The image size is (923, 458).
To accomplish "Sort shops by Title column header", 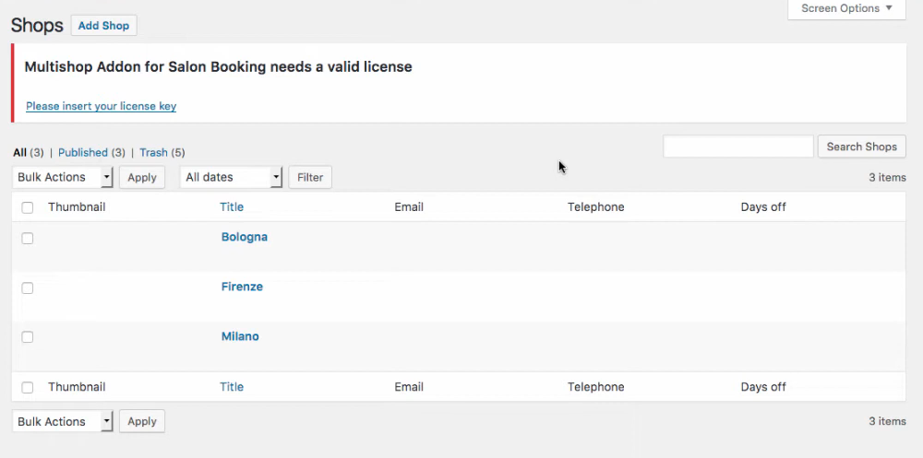I will point(232,207).
